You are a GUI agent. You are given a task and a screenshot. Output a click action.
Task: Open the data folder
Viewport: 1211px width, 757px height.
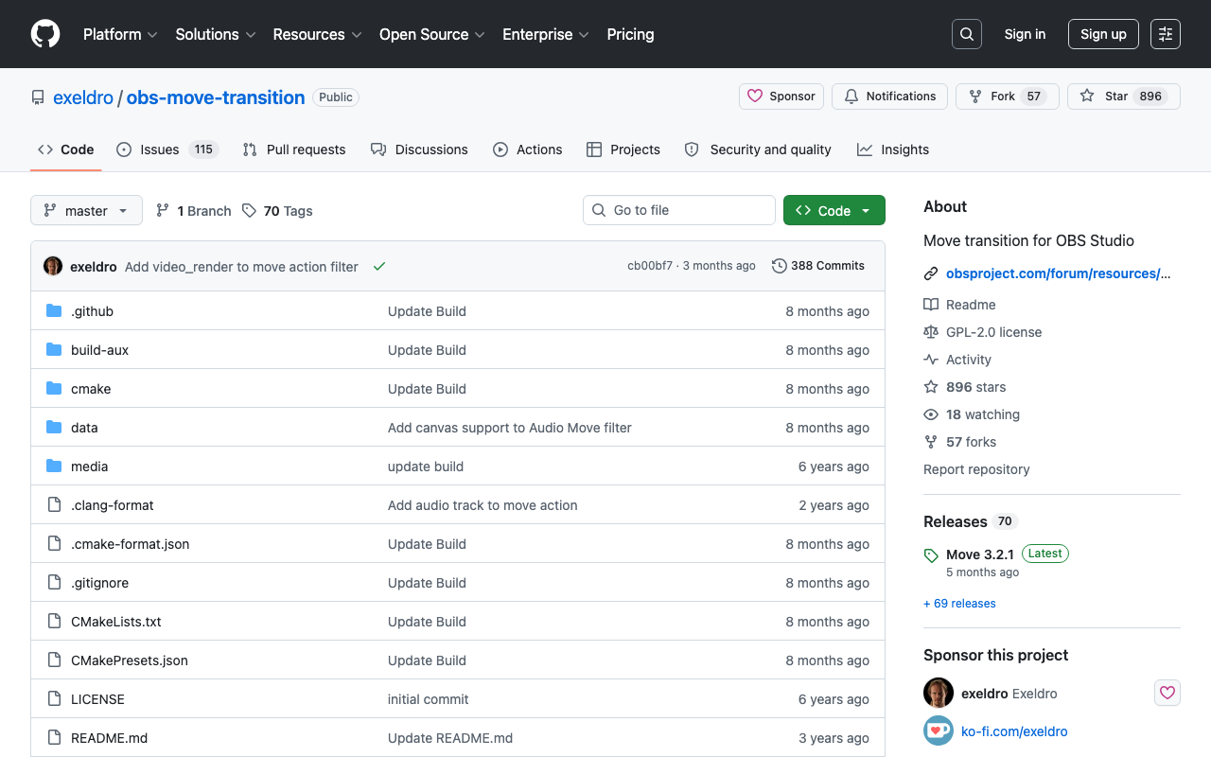coord(84,428)
